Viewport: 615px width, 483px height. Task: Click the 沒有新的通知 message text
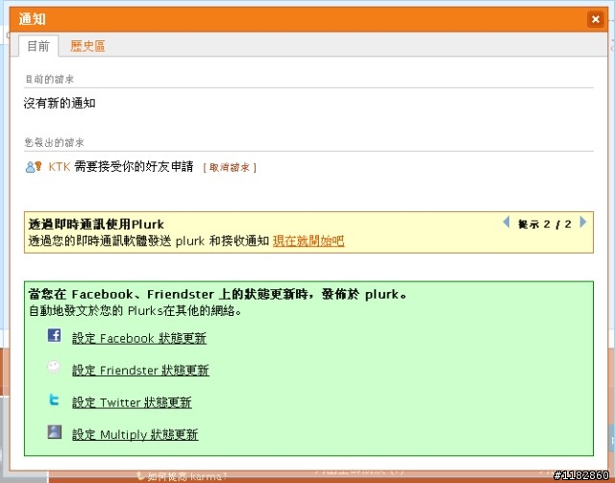60,103
